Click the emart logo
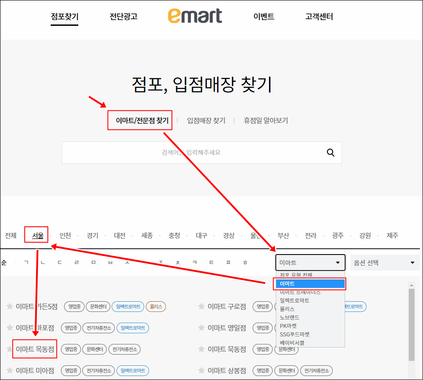423x380 pixels. (x=195, y=16)
